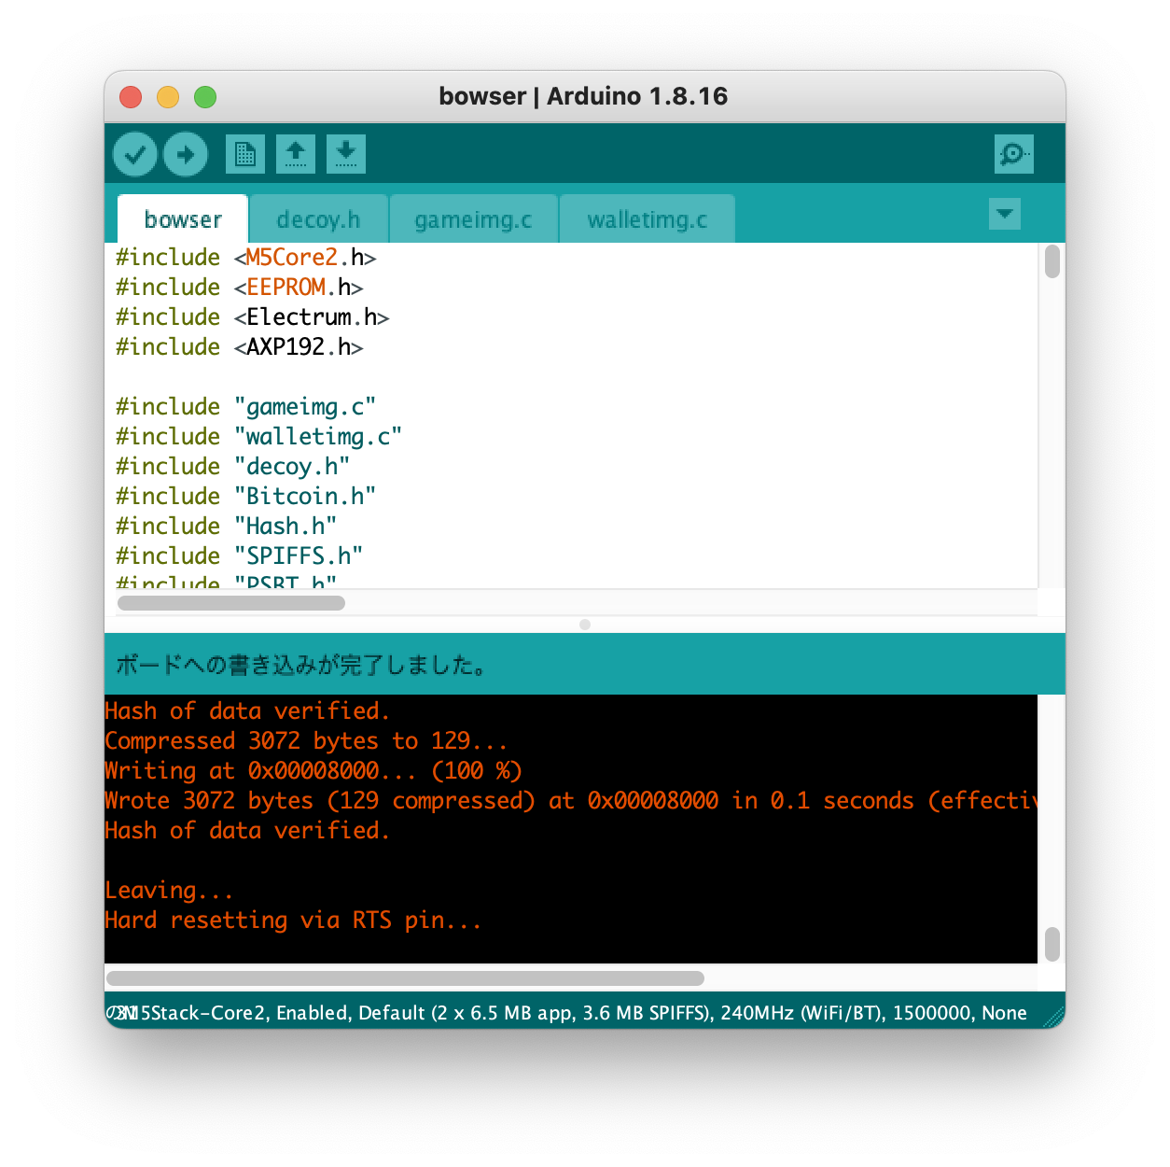Screen dimensions: 1170x1167
Task: Click the green zoom window button
Action: tap(205, 97)
